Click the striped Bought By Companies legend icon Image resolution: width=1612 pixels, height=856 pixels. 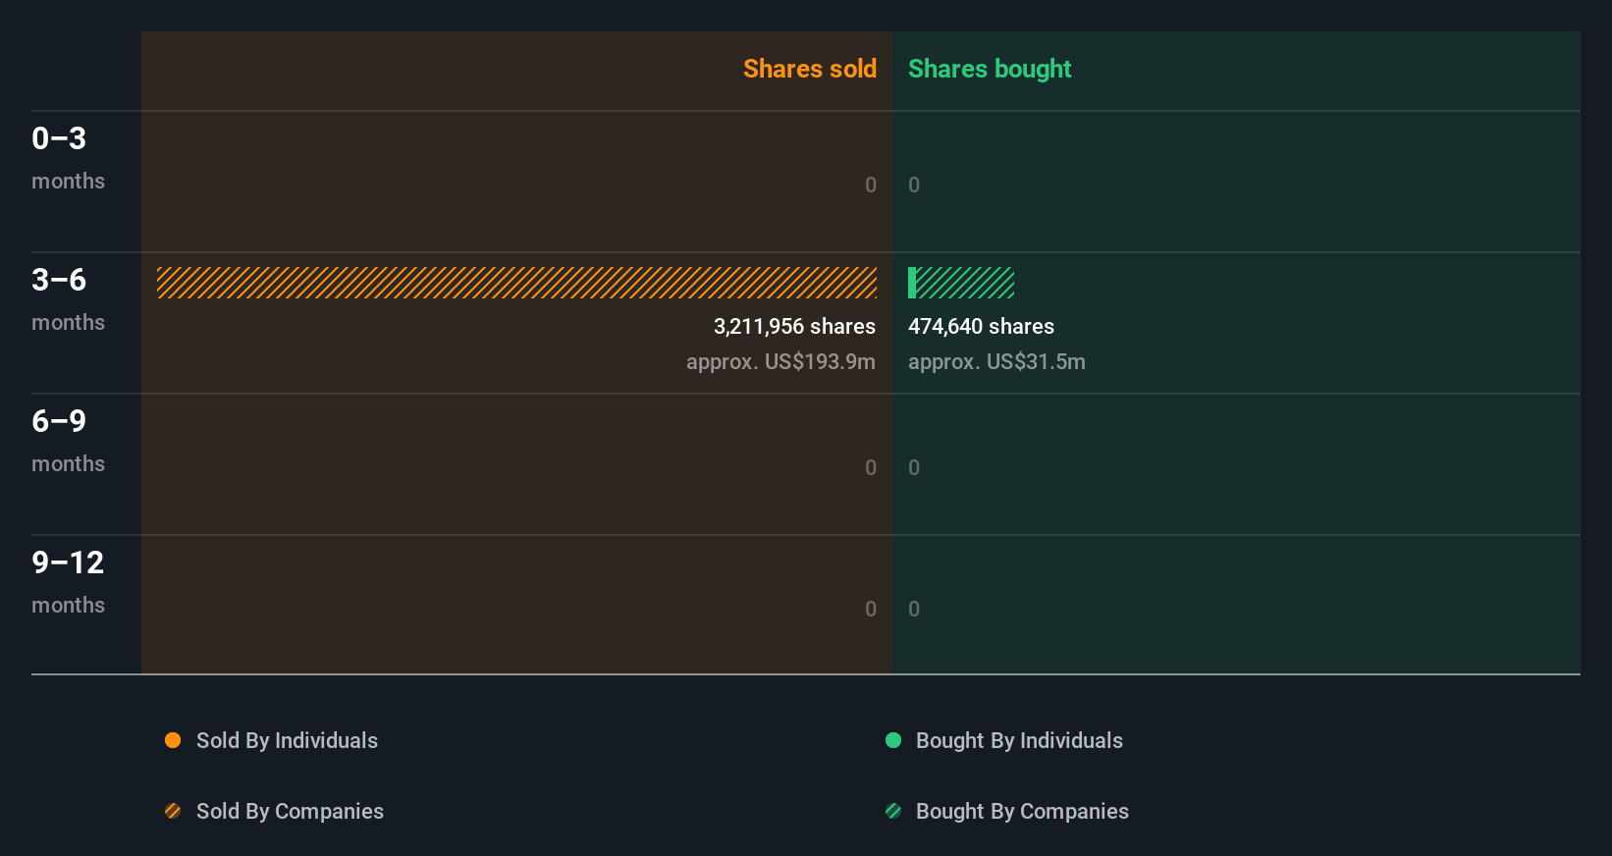tap(893, 811)
